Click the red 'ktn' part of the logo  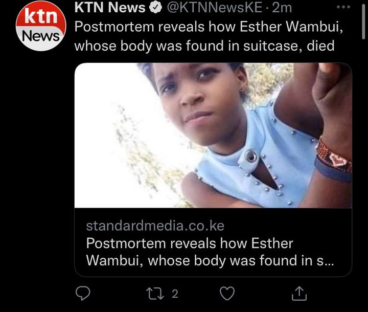[x=41, y=15]
